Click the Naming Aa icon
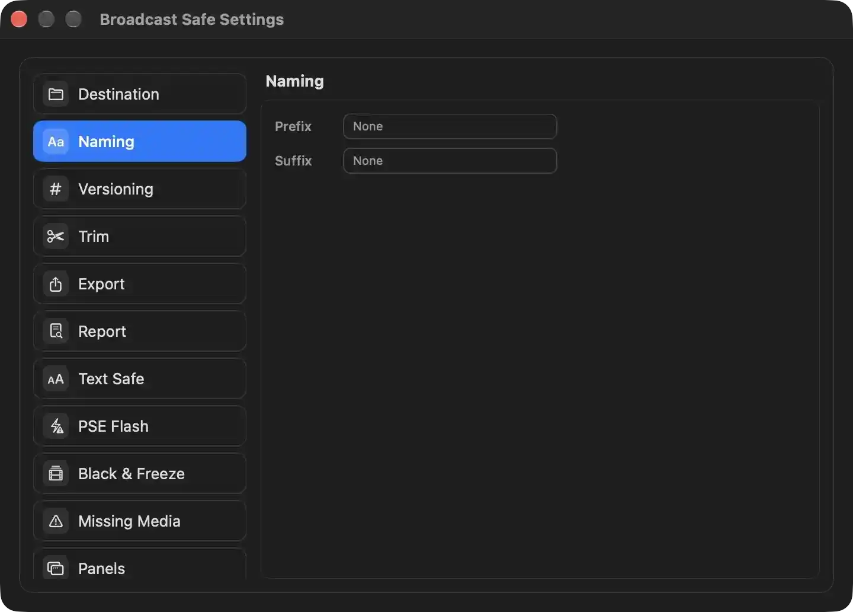 [56, 142]
